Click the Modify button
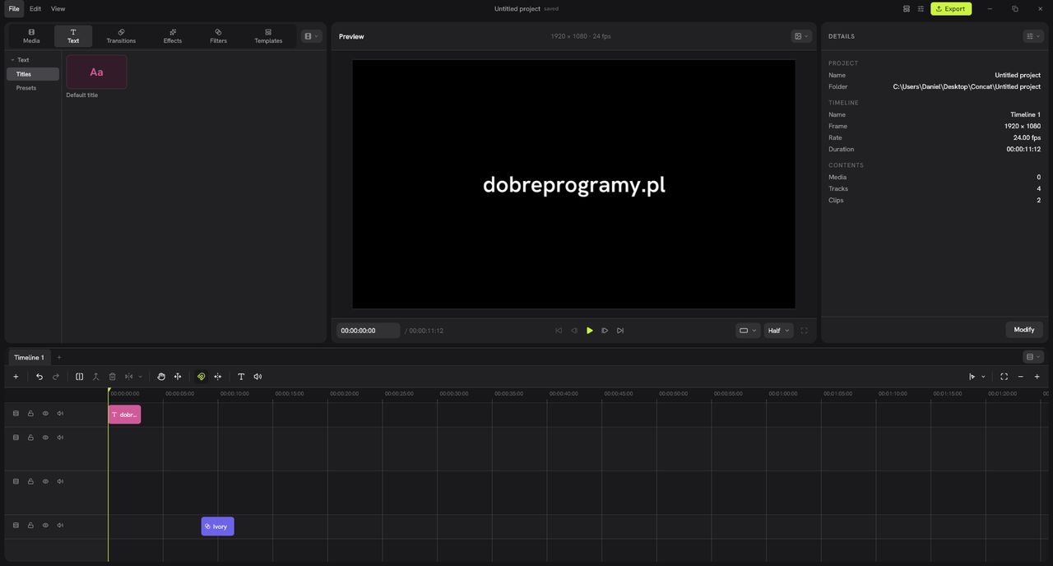This screenshot has width=1053, height=566. pos(1024,330)
